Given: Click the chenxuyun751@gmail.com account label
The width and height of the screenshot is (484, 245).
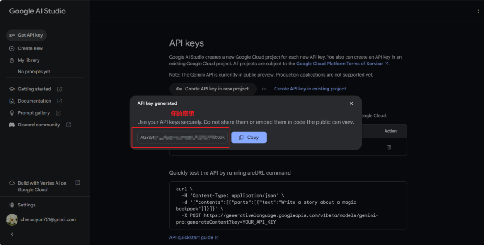Looking at the screenshot, I should coord(48,220).
